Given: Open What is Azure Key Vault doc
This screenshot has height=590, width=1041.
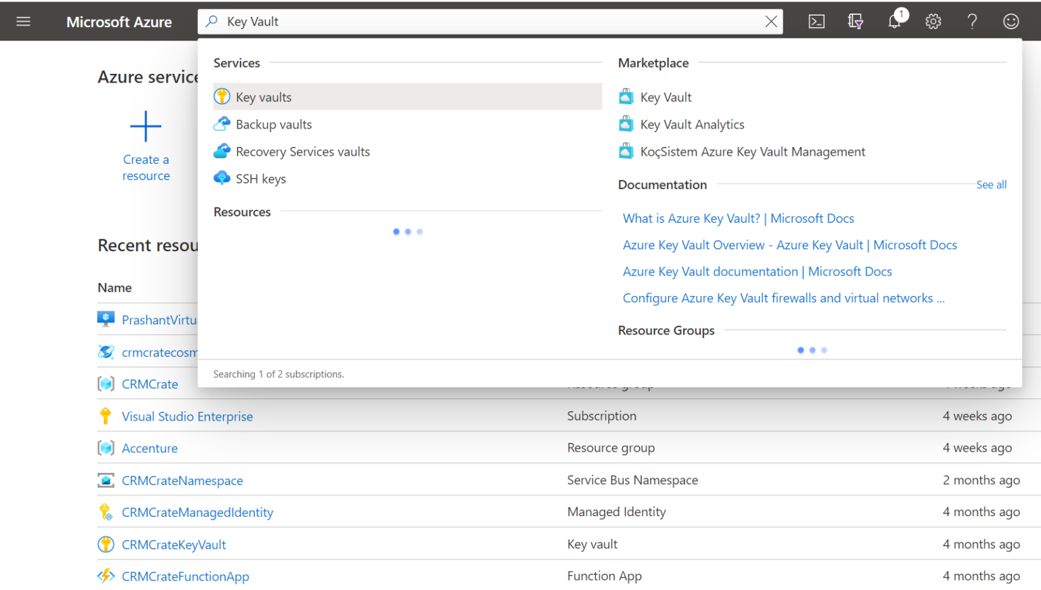Looking at the screenshot, I should tap(738, 218).
